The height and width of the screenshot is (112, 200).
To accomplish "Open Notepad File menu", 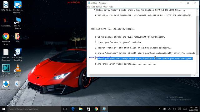I will (x=89, y=7).
